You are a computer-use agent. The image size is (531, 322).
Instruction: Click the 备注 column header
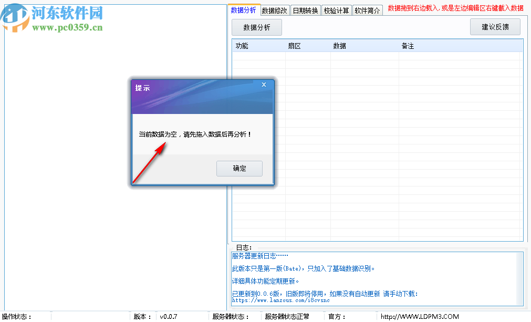[x=409, y=46]
